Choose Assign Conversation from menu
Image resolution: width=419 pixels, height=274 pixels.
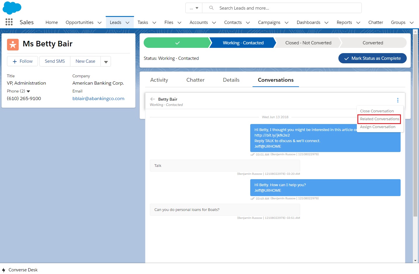378,127
